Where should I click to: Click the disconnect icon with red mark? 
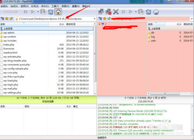pyautogui.click(x=108, y=12)
